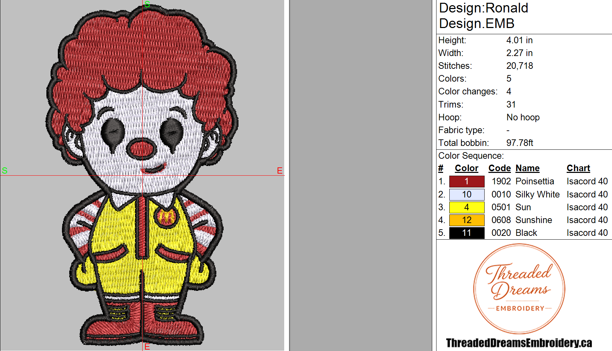Click the Sun yellow color swatch
This screenshot has width=612, height=351.
(x=467, y=207)
